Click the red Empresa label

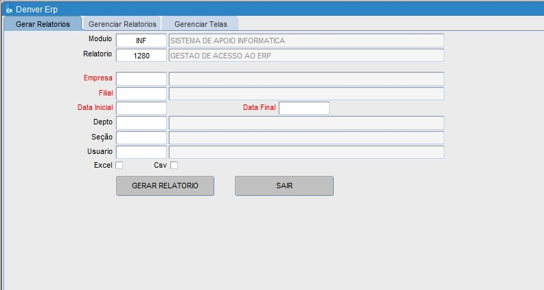click(98, 78)
